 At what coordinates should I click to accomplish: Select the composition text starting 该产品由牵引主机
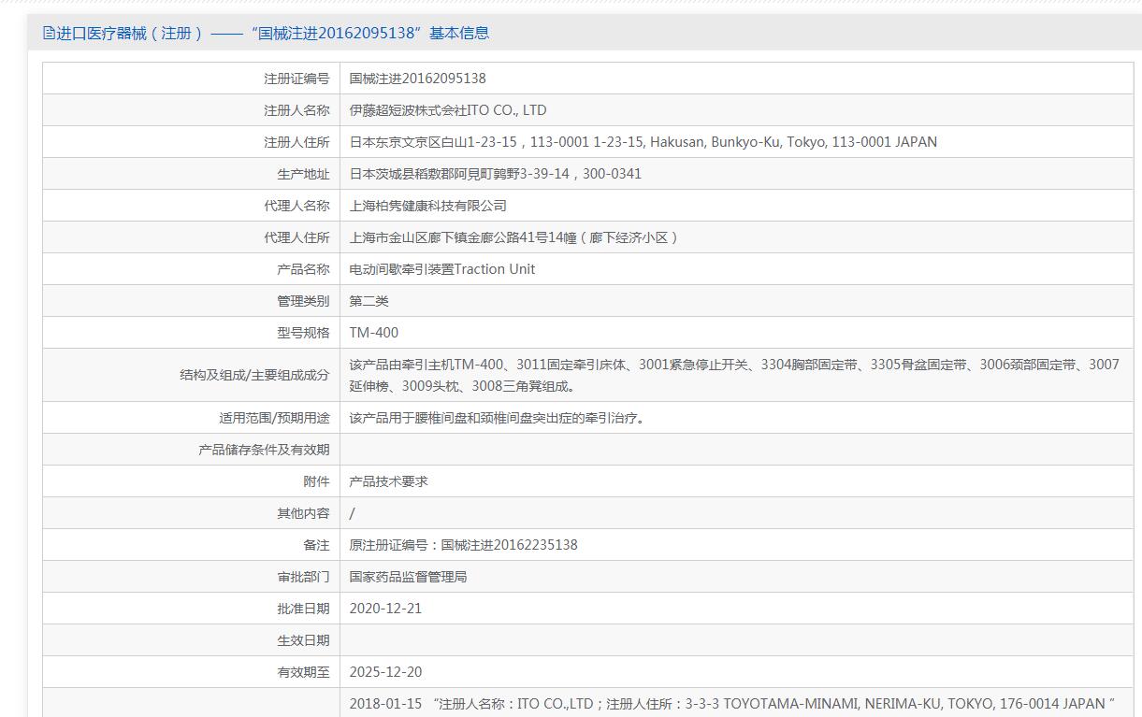click(x=734, y=375)
